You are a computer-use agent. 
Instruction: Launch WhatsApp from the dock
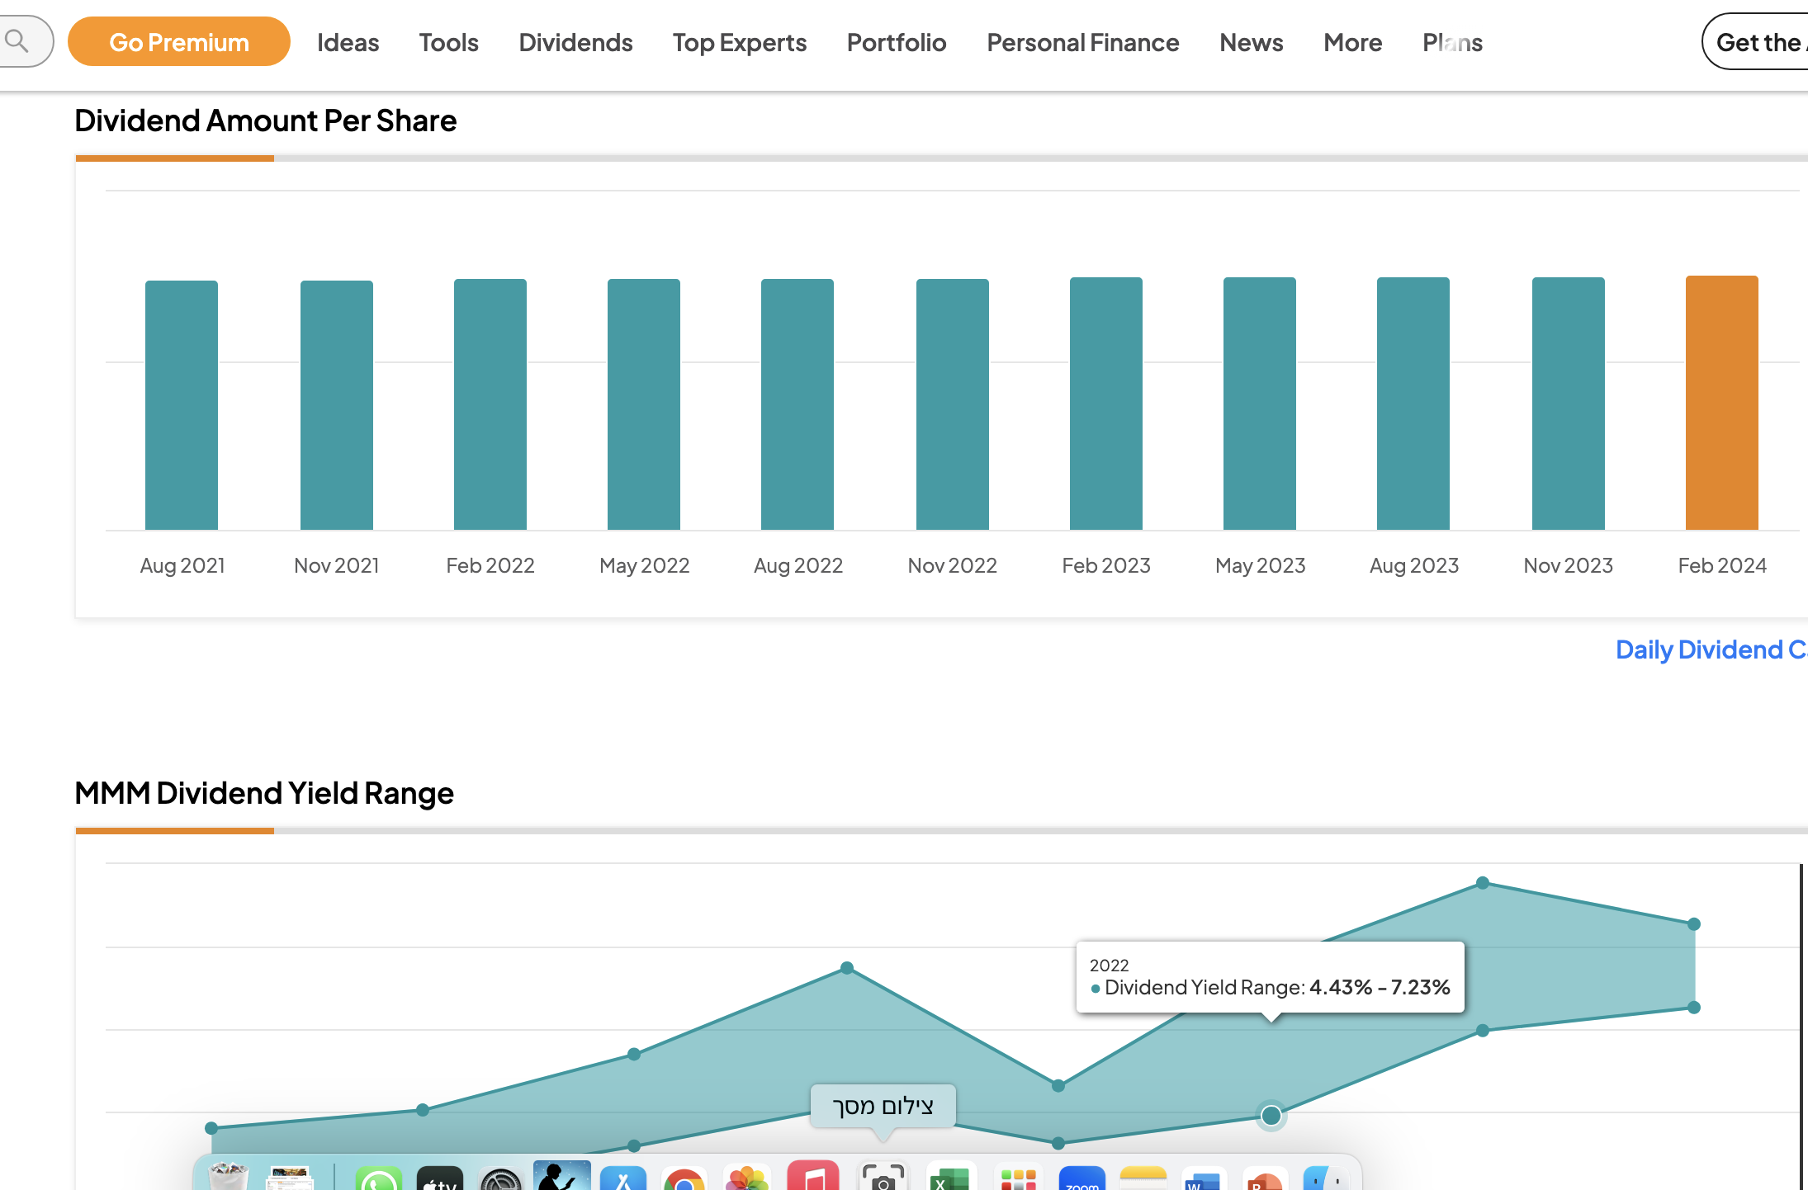(378, 1178)
